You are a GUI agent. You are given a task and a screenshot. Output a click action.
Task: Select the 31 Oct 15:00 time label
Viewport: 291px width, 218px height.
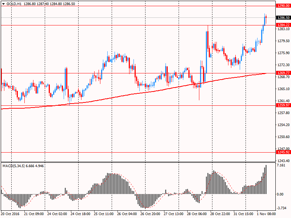click(243, 214)
